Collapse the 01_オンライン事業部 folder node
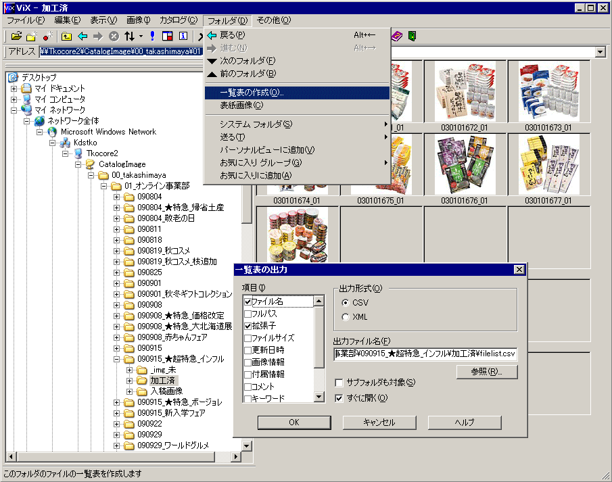 point(104,186)
